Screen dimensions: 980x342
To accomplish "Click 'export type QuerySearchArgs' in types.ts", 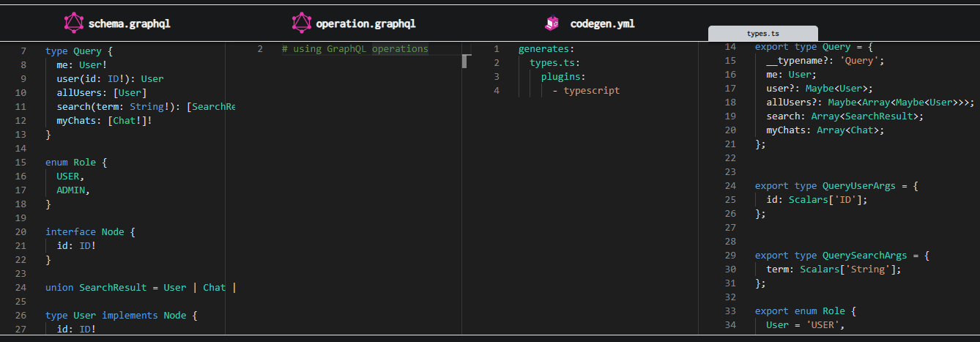I will 841,256.
